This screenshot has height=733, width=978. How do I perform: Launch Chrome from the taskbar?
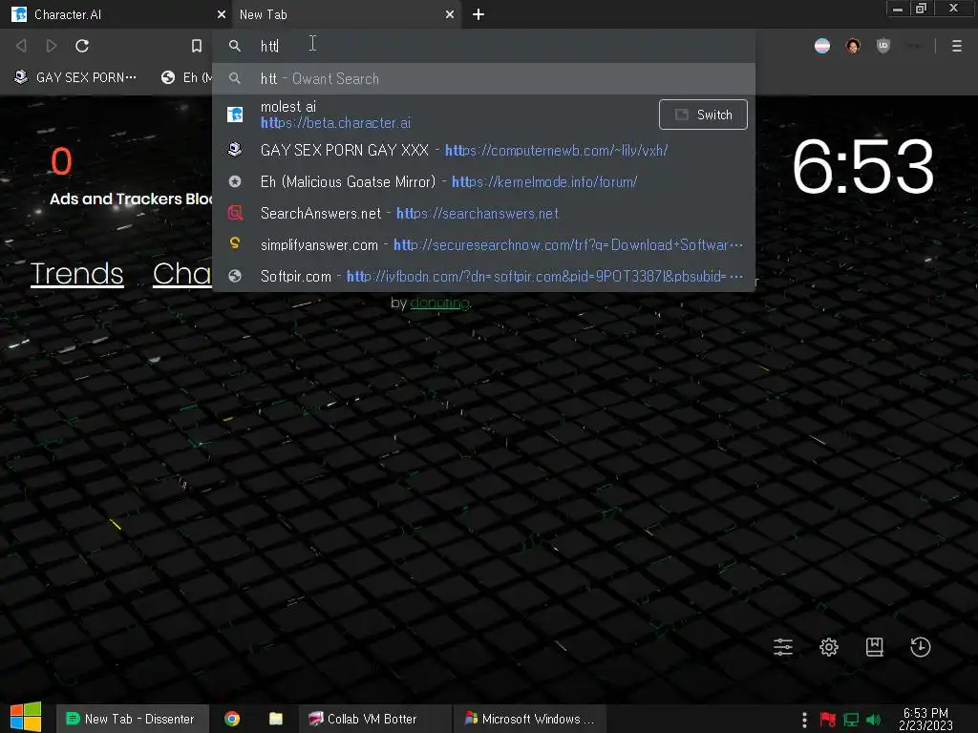(x=232, y=719)
